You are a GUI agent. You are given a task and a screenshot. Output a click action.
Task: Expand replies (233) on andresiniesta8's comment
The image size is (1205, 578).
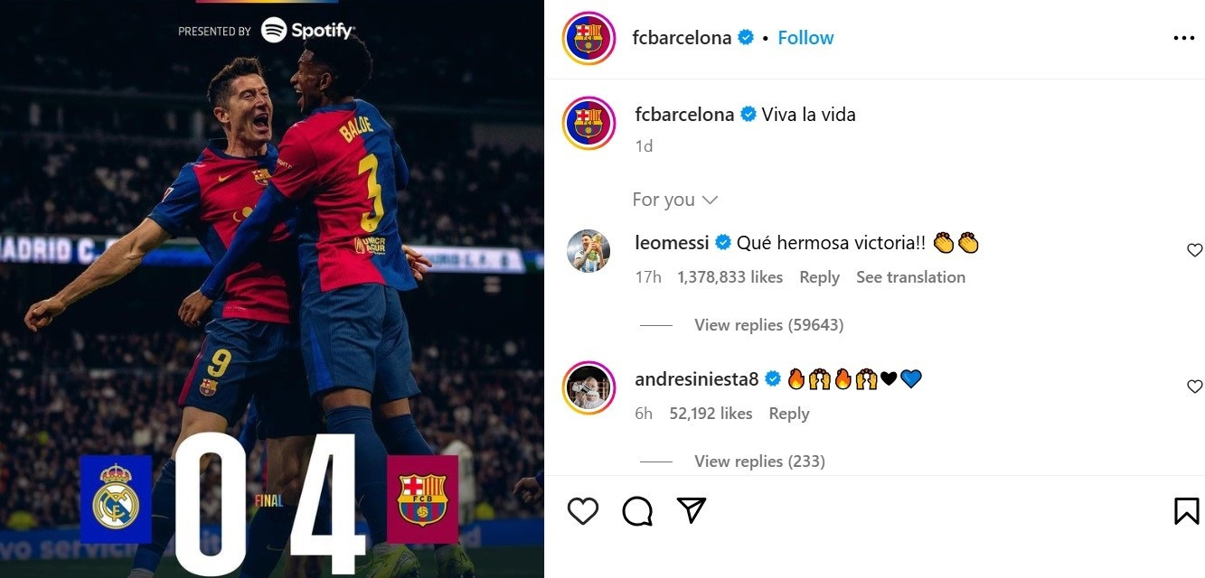pos(759,461)
